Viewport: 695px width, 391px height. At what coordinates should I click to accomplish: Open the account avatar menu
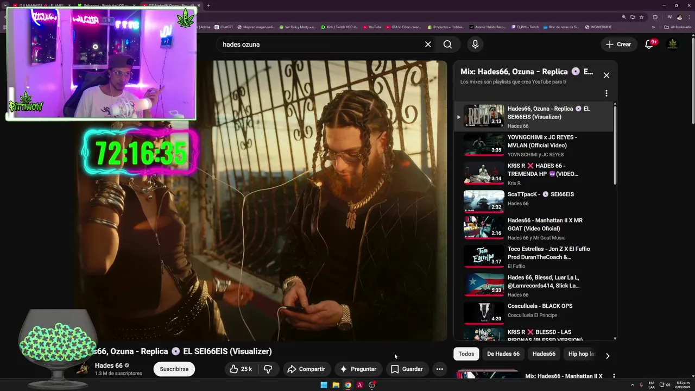tap(673, 44)
